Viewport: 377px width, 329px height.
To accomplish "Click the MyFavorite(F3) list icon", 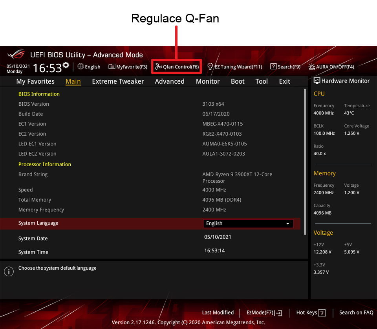I will (112, 67).
